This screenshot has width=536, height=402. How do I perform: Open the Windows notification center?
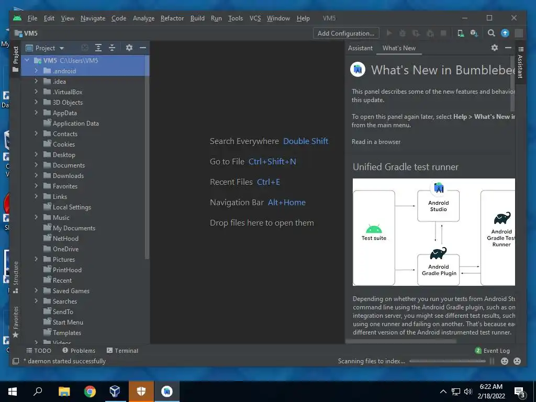coord(520,393)
